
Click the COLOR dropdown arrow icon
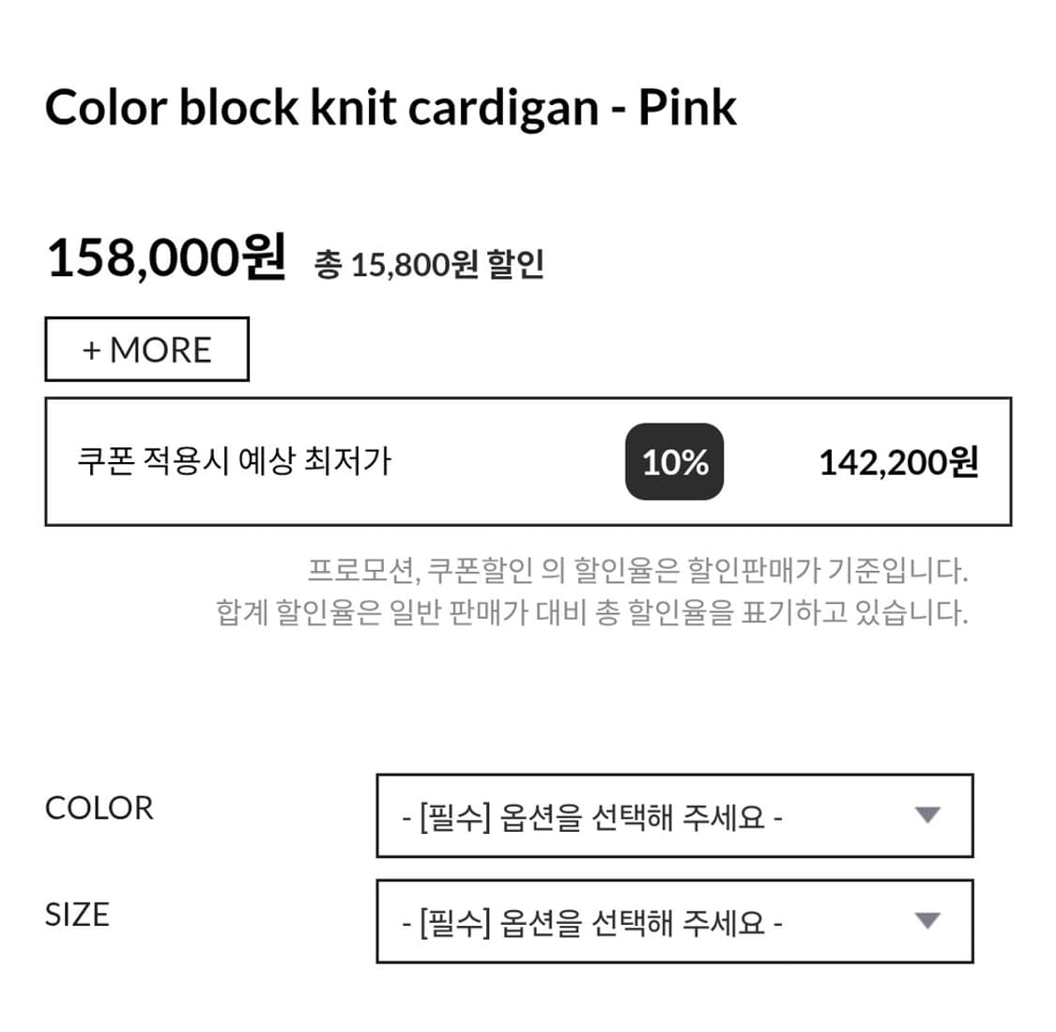(927, 815)
